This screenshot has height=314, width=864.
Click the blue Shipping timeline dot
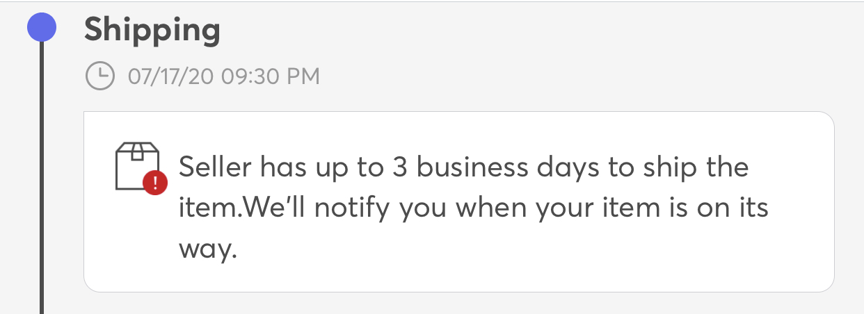click(42, 29)
